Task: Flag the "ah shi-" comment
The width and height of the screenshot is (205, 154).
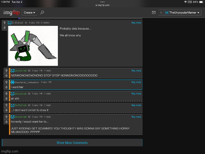Action: pyautogui.click(x=133, y=94)
